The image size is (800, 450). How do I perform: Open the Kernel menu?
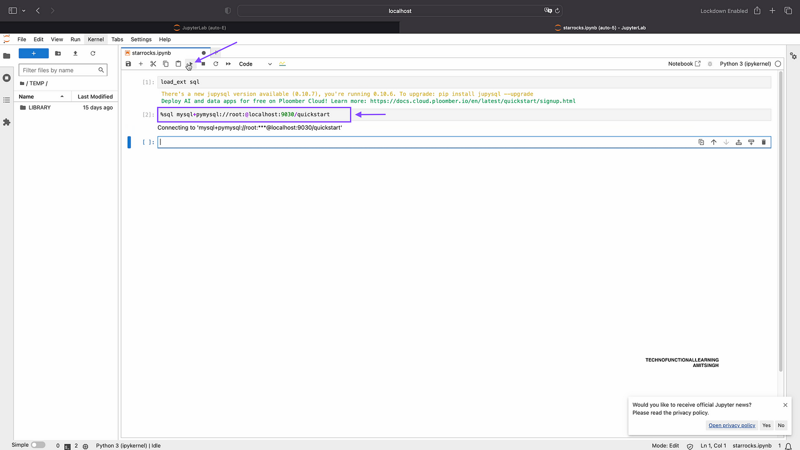[95, 39]
